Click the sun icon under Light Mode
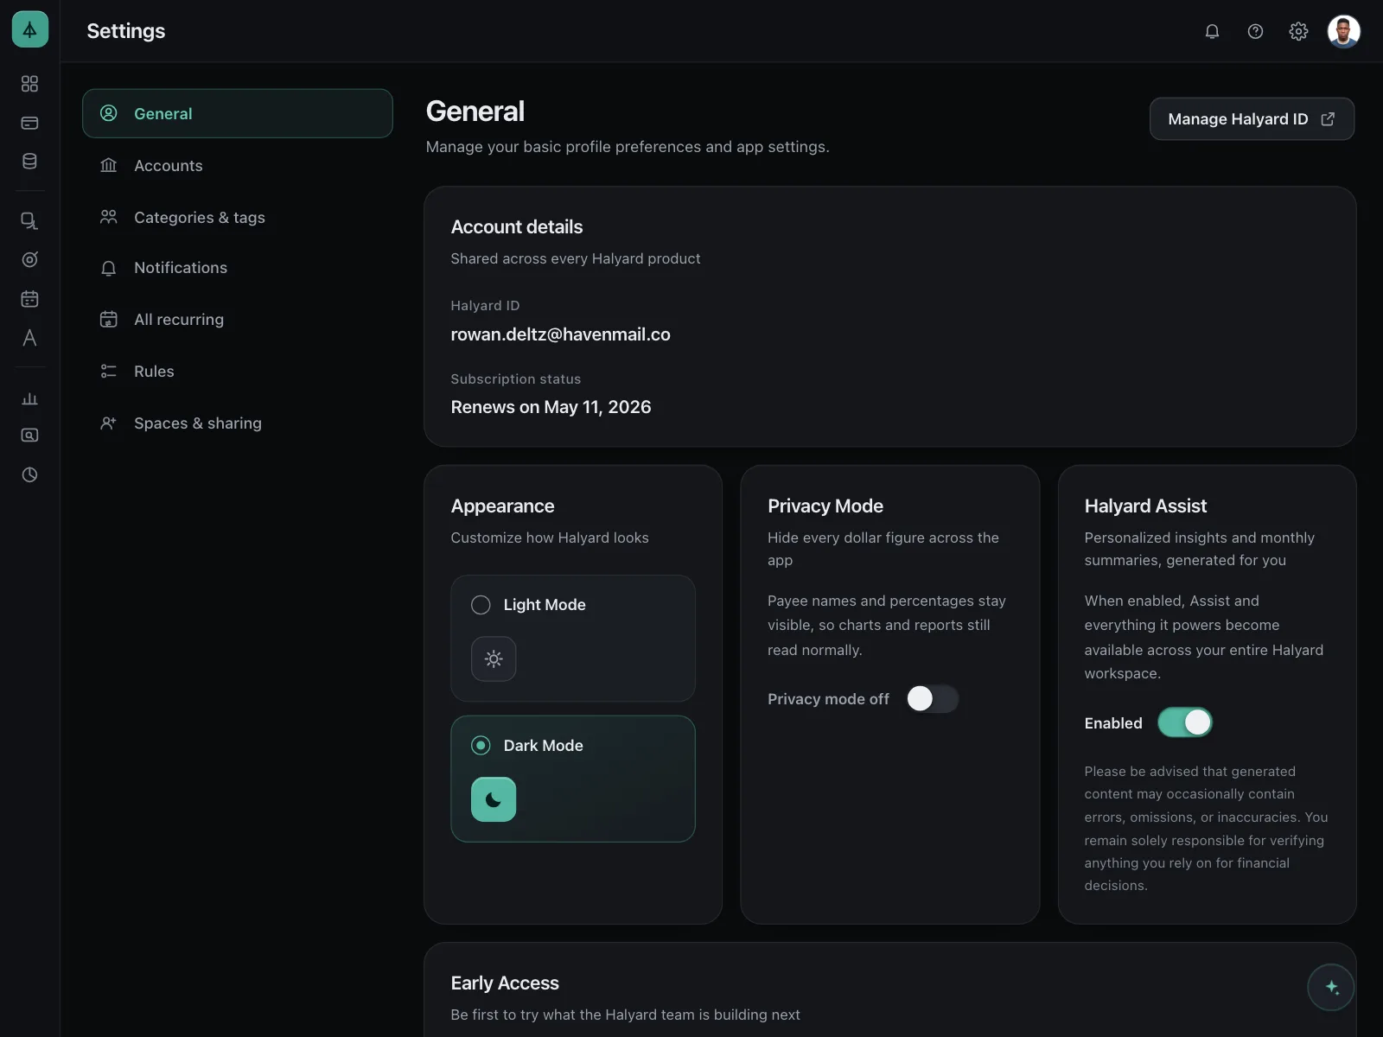 [x=494, y=658]
